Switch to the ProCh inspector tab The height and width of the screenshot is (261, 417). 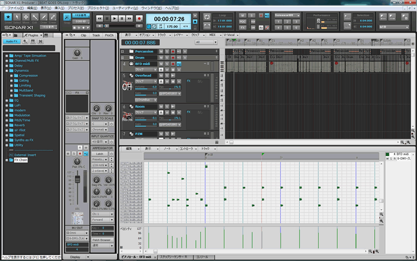point(109,35)
